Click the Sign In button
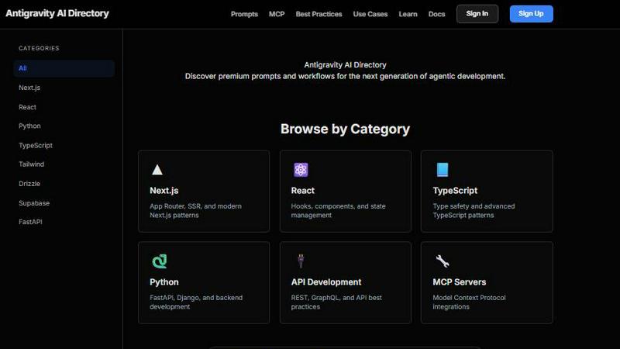The height and width of the screenshot is (349, 620). point(477,14)
